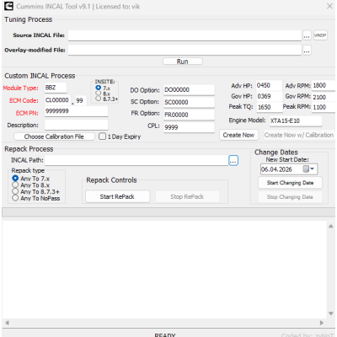The image size is (337, 337).
Task: Enable the 1 Day Expiry checkbox
Action: click(102, 136)
